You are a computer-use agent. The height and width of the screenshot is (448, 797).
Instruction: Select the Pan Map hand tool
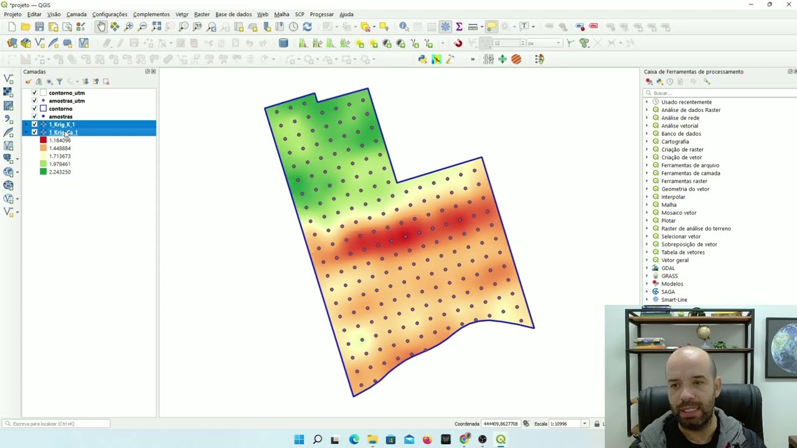click(x=101, y=27)
